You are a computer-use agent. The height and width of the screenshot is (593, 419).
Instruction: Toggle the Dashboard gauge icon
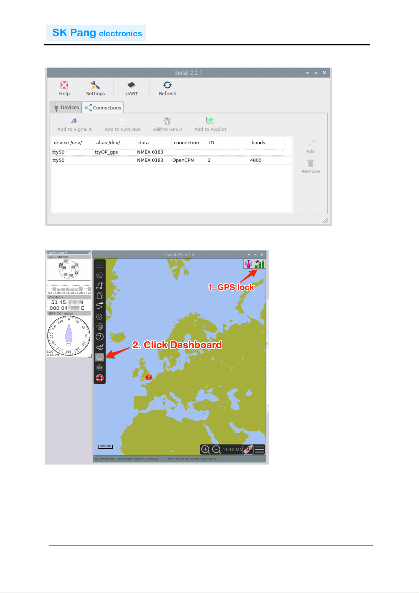100,357
